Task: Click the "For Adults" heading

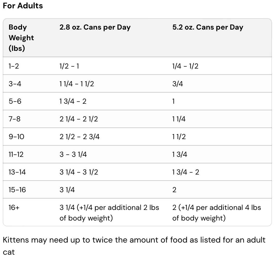Action: click(23, 6)
